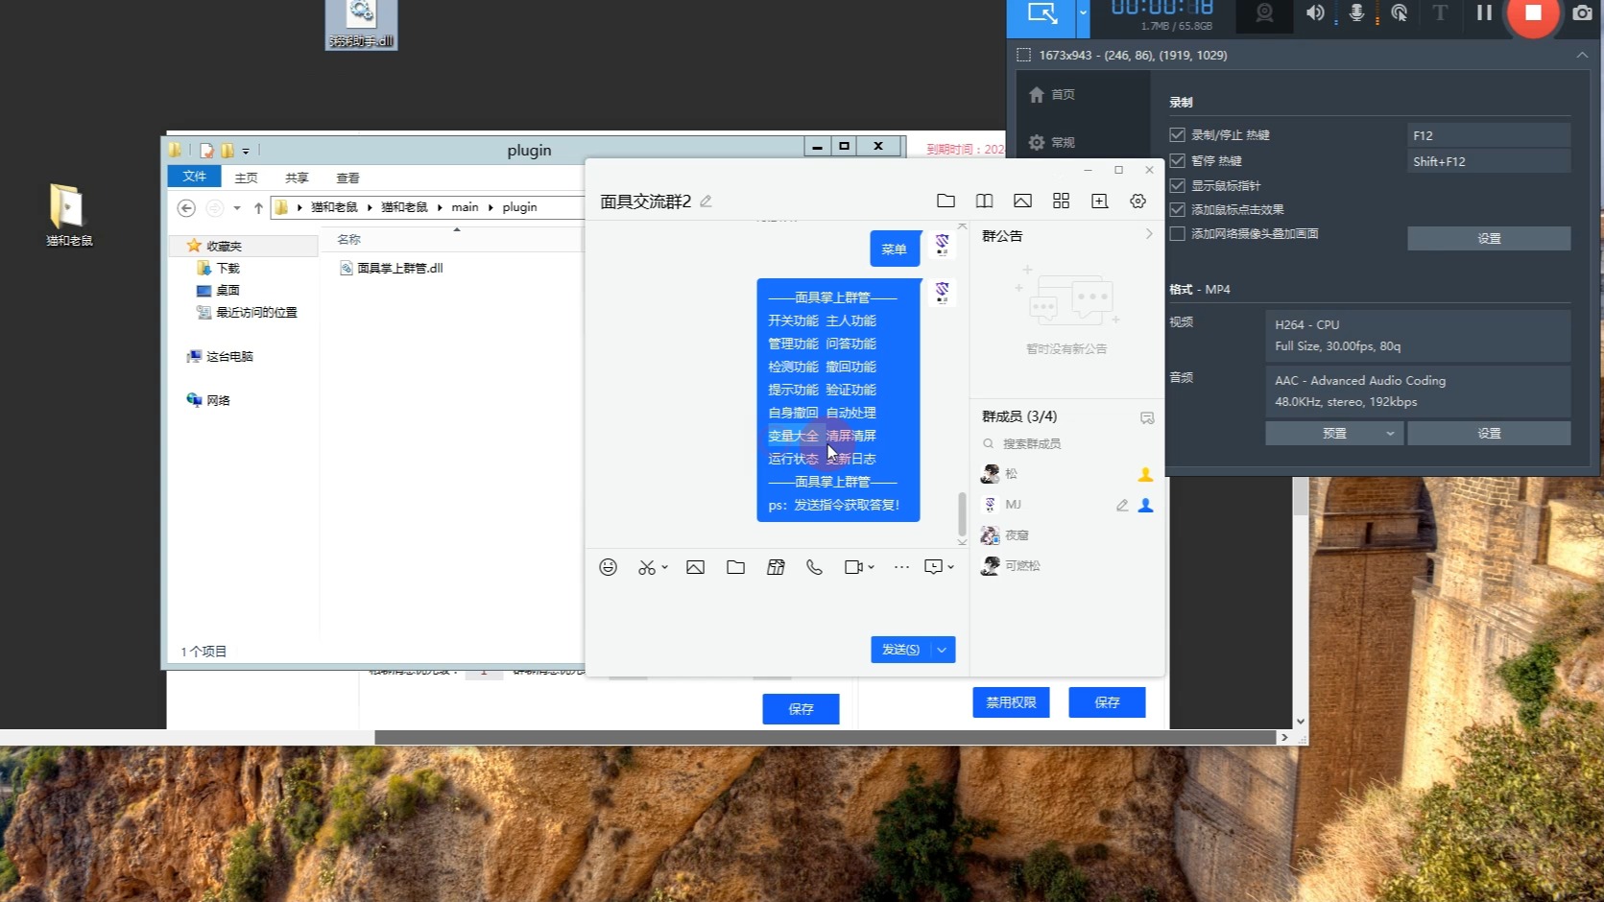Toggle 添加鼠标点击效果 checkbox

pos(1177,210)
